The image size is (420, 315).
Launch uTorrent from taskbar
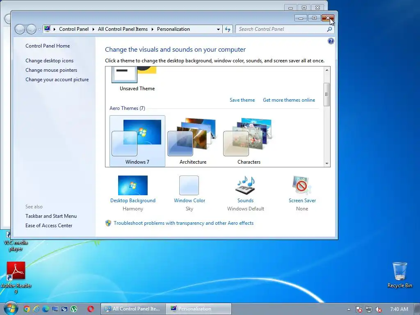tap(74, 309)
